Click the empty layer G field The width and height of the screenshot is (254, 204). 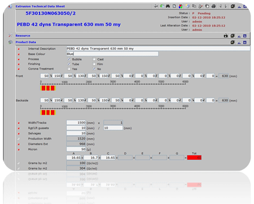pos(177,158)
